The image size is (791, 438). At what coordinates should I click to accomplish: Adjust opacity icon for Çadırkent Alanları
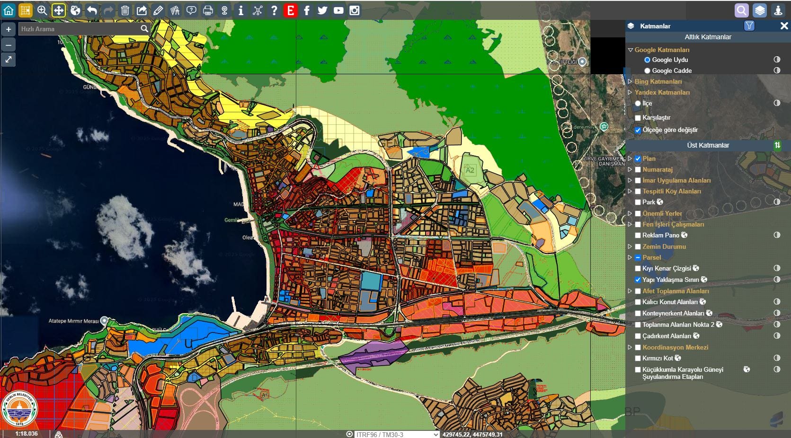pos(777,336)
